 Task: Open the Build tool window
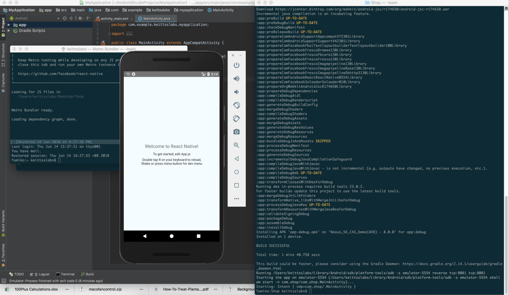click(87, 274)
